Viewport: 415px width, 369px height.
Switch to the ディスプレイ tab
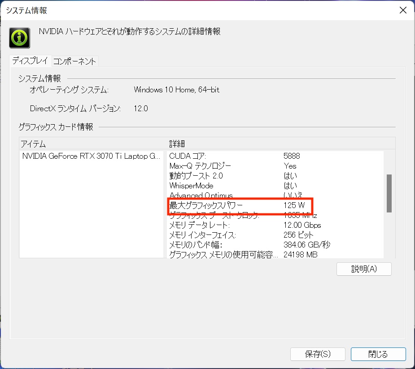point(30,61)
